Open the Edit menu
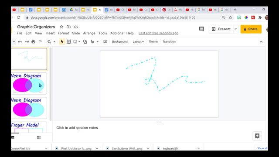Screen dimensions: 279x157 (x=28, y=33)
